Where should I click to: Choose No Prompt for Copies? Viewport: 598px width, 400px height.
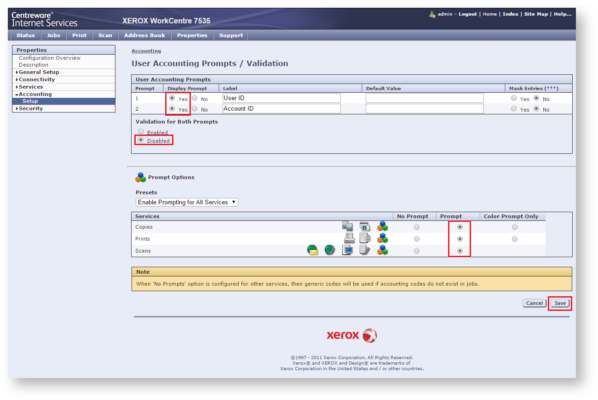pos(417,227)
